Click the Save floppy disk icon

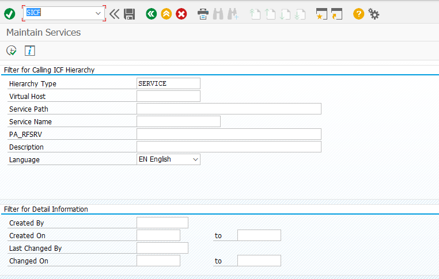point(130,14)
